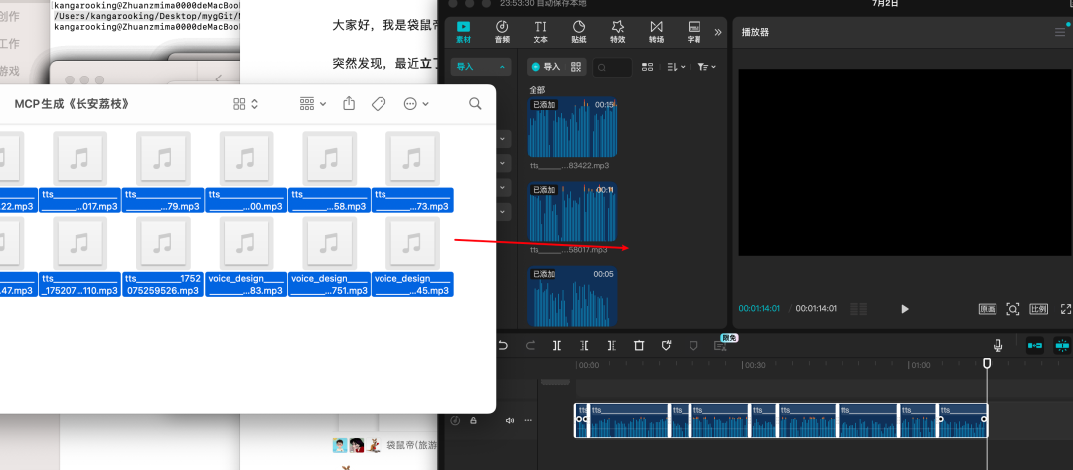The height and width of the screenshot is (470, 1073).
Task: Click the timeline playhead marker
Action: pyautogui.click(x=987, y=363)
